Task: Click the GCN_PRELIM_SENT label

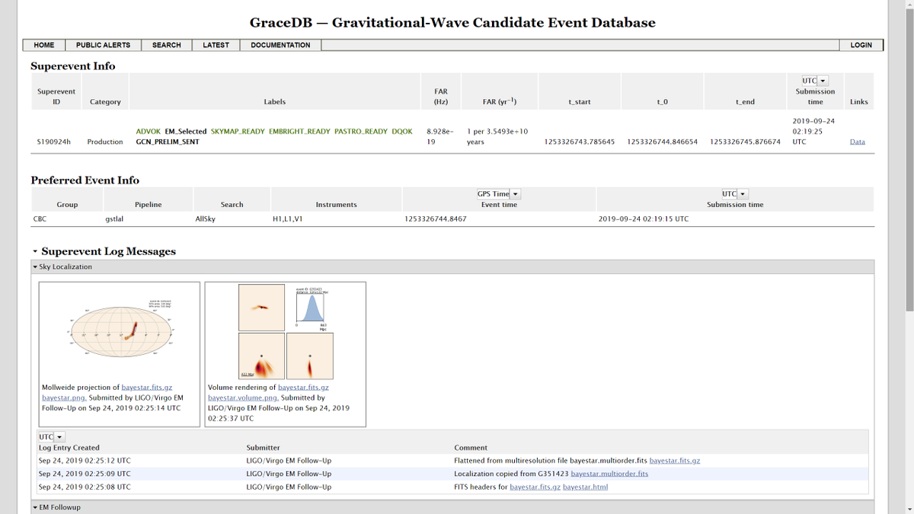Action: click(168, 142)
